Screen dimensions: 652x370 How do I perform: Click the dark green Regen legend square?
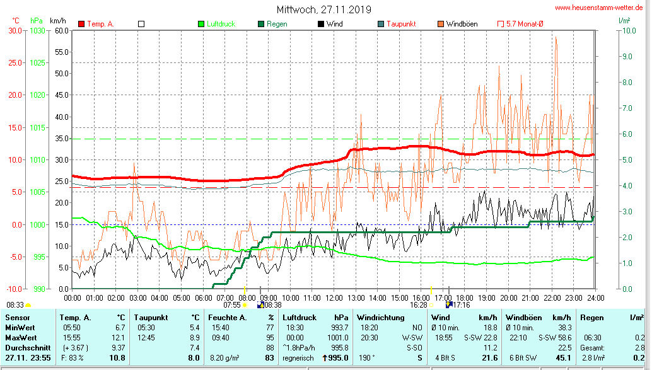(x=261, y=24)
